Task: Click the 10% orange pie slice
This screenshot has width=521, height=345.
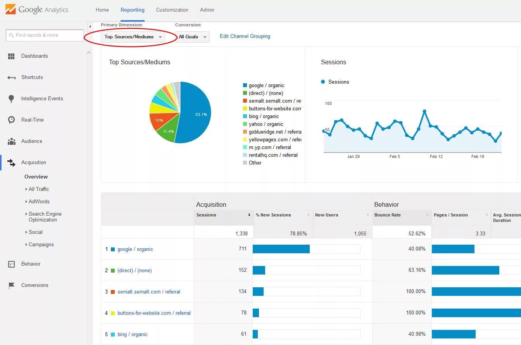Action: pos(160,121)
